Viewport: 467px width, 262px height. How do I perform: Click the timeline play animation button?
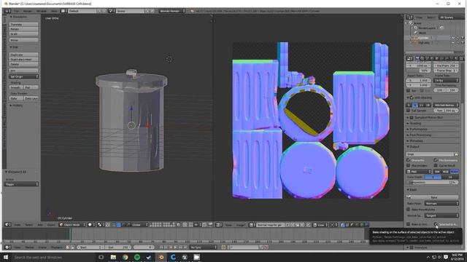(x=175, y=247)
